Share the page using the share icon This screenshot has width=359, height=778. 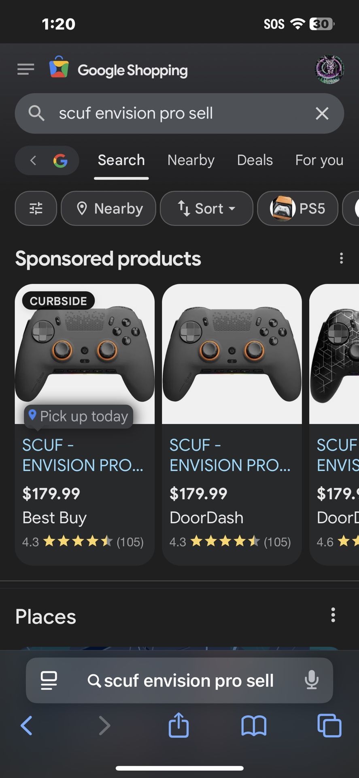178,726
